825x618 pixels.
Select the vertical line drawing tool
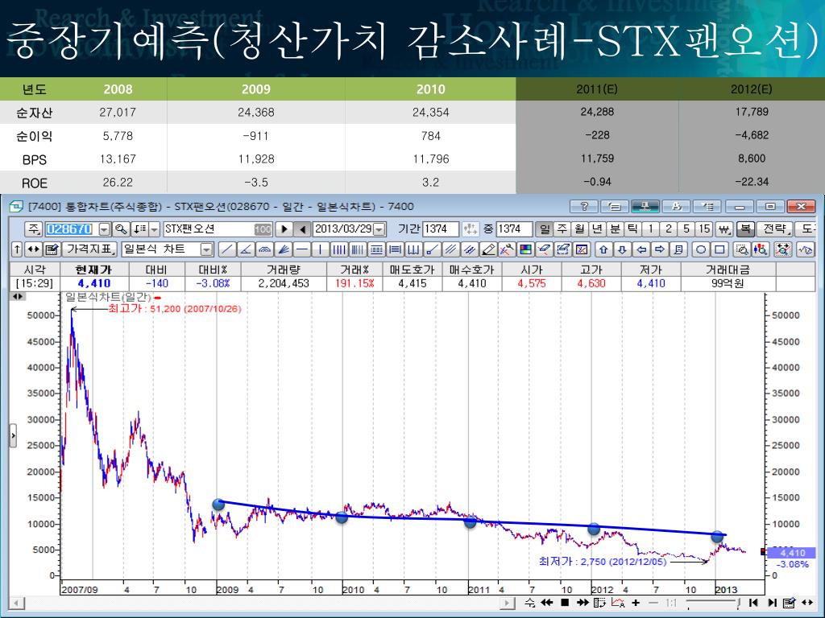coord(320,249)
